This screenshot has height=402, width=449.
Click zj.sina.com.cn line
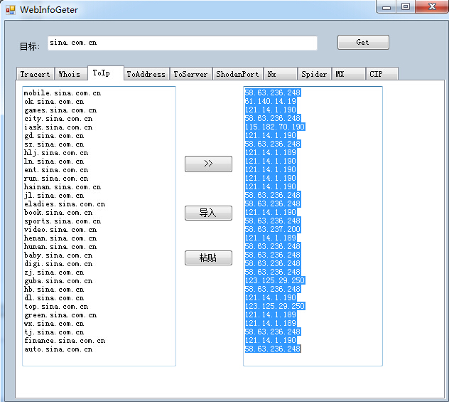click(54, 273)
